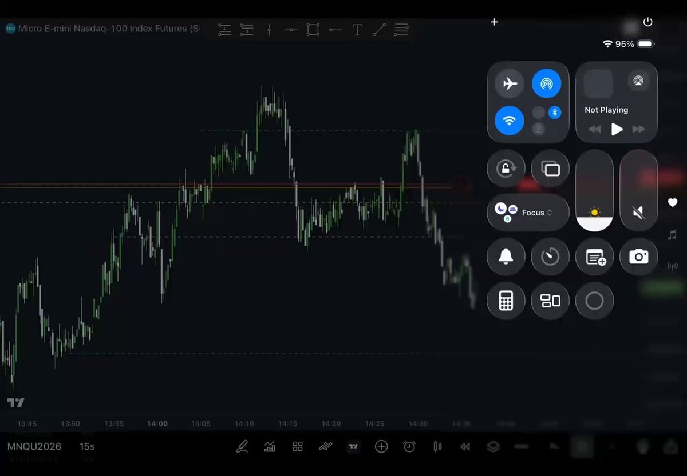Open the Timer control
The height and width of the screenshot is (476, 687).
coord(550,257)
